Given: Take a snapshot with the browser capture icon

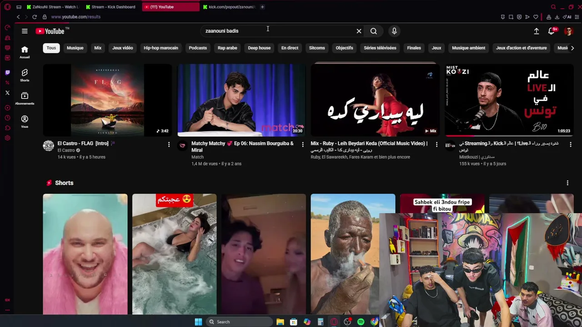Looking at the screenshot, I should click(x=511, y=17).
